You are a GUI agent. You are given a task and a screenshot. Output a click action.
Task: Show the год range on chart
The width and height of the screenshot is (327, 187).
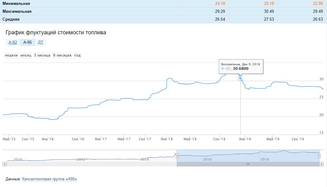pyautogui.click(x=77, y=56)
